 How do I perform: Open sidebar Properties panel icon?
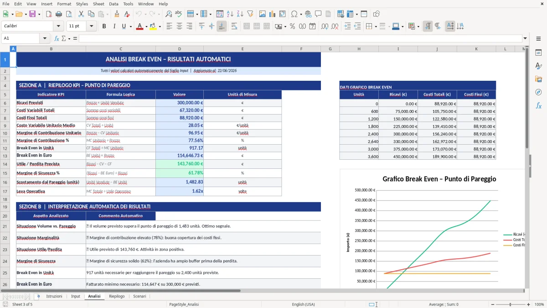click(538, 52)
